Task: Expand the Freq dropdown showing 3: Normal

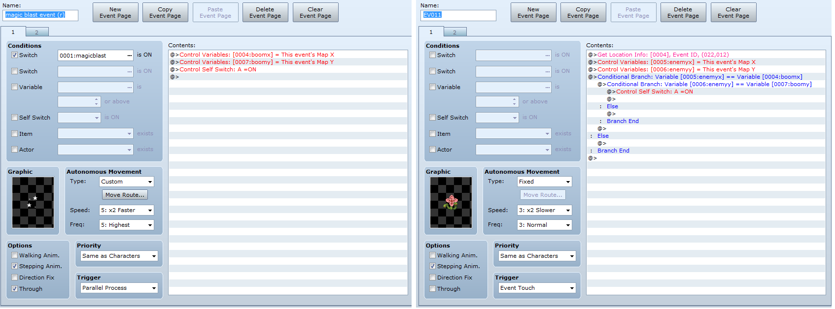Action: (x=544, y=225)
